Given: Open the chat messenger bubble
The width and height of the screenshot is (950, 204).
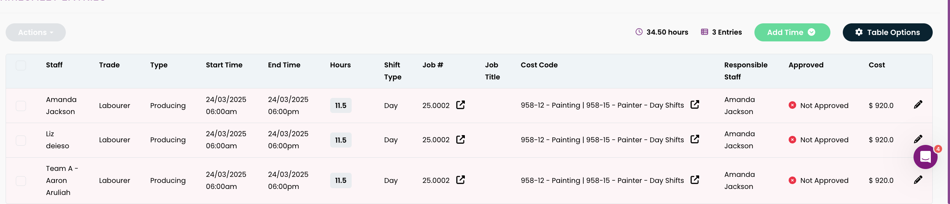Looking at the screenshot, I should pos(925,157).
